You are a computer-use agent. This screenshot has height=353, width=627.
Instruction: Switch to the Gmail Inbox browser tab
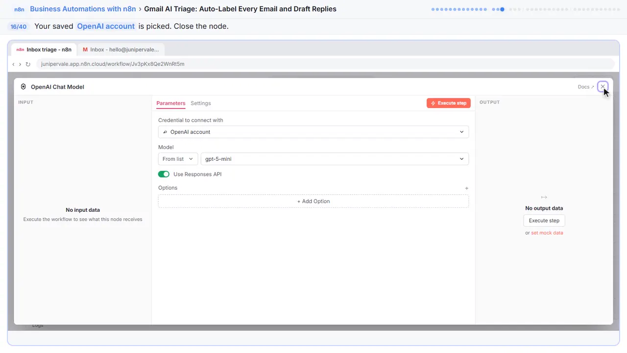point(121,50)
